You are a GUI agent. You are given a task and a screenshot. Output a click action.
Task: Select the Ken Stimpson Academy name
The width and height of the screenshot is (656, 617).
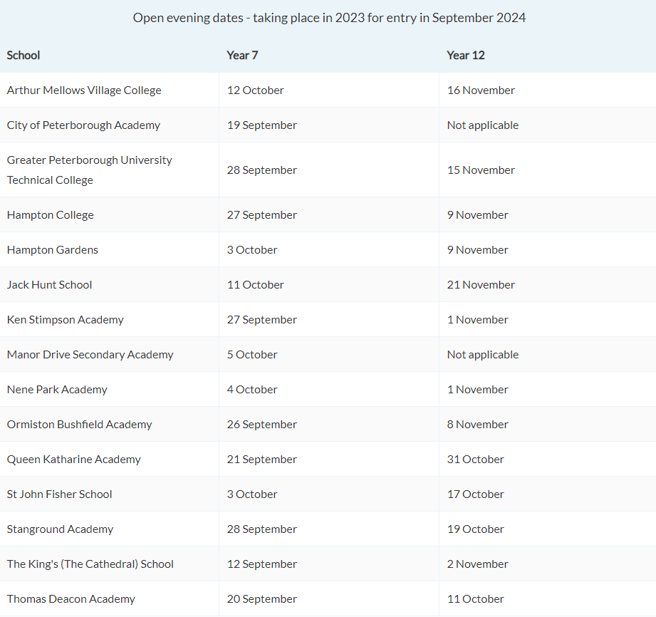[65, 320]
